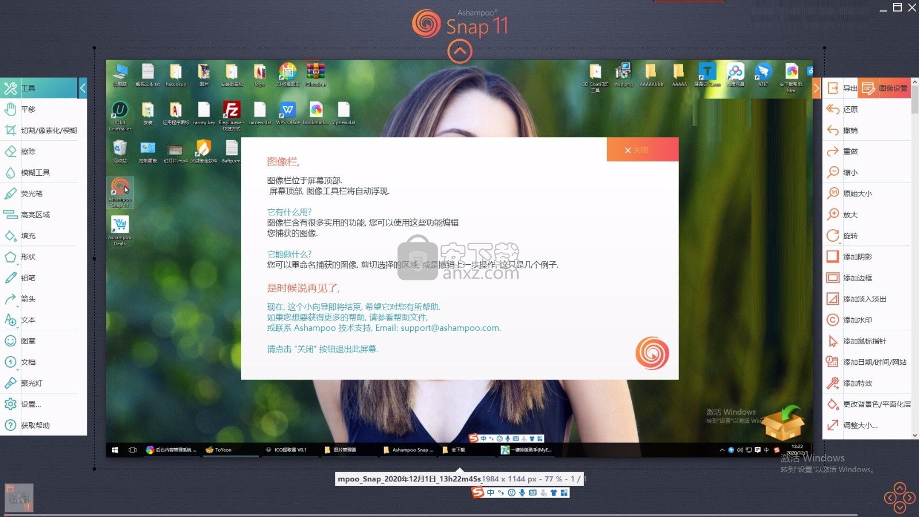This screenshot has width=919, height=517.
Task: Select the Document (文档) tool
Action: pyautogui.click(x=38, y=362)
